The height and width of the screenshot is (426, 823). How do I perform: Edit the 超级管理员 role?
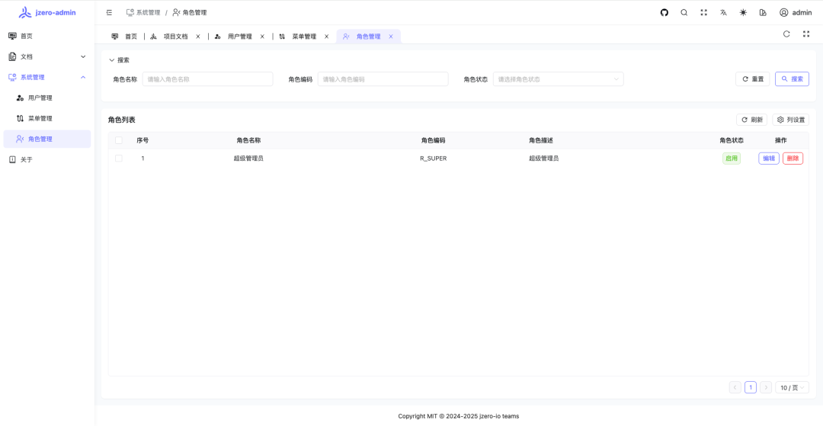(x=768, y=159)
